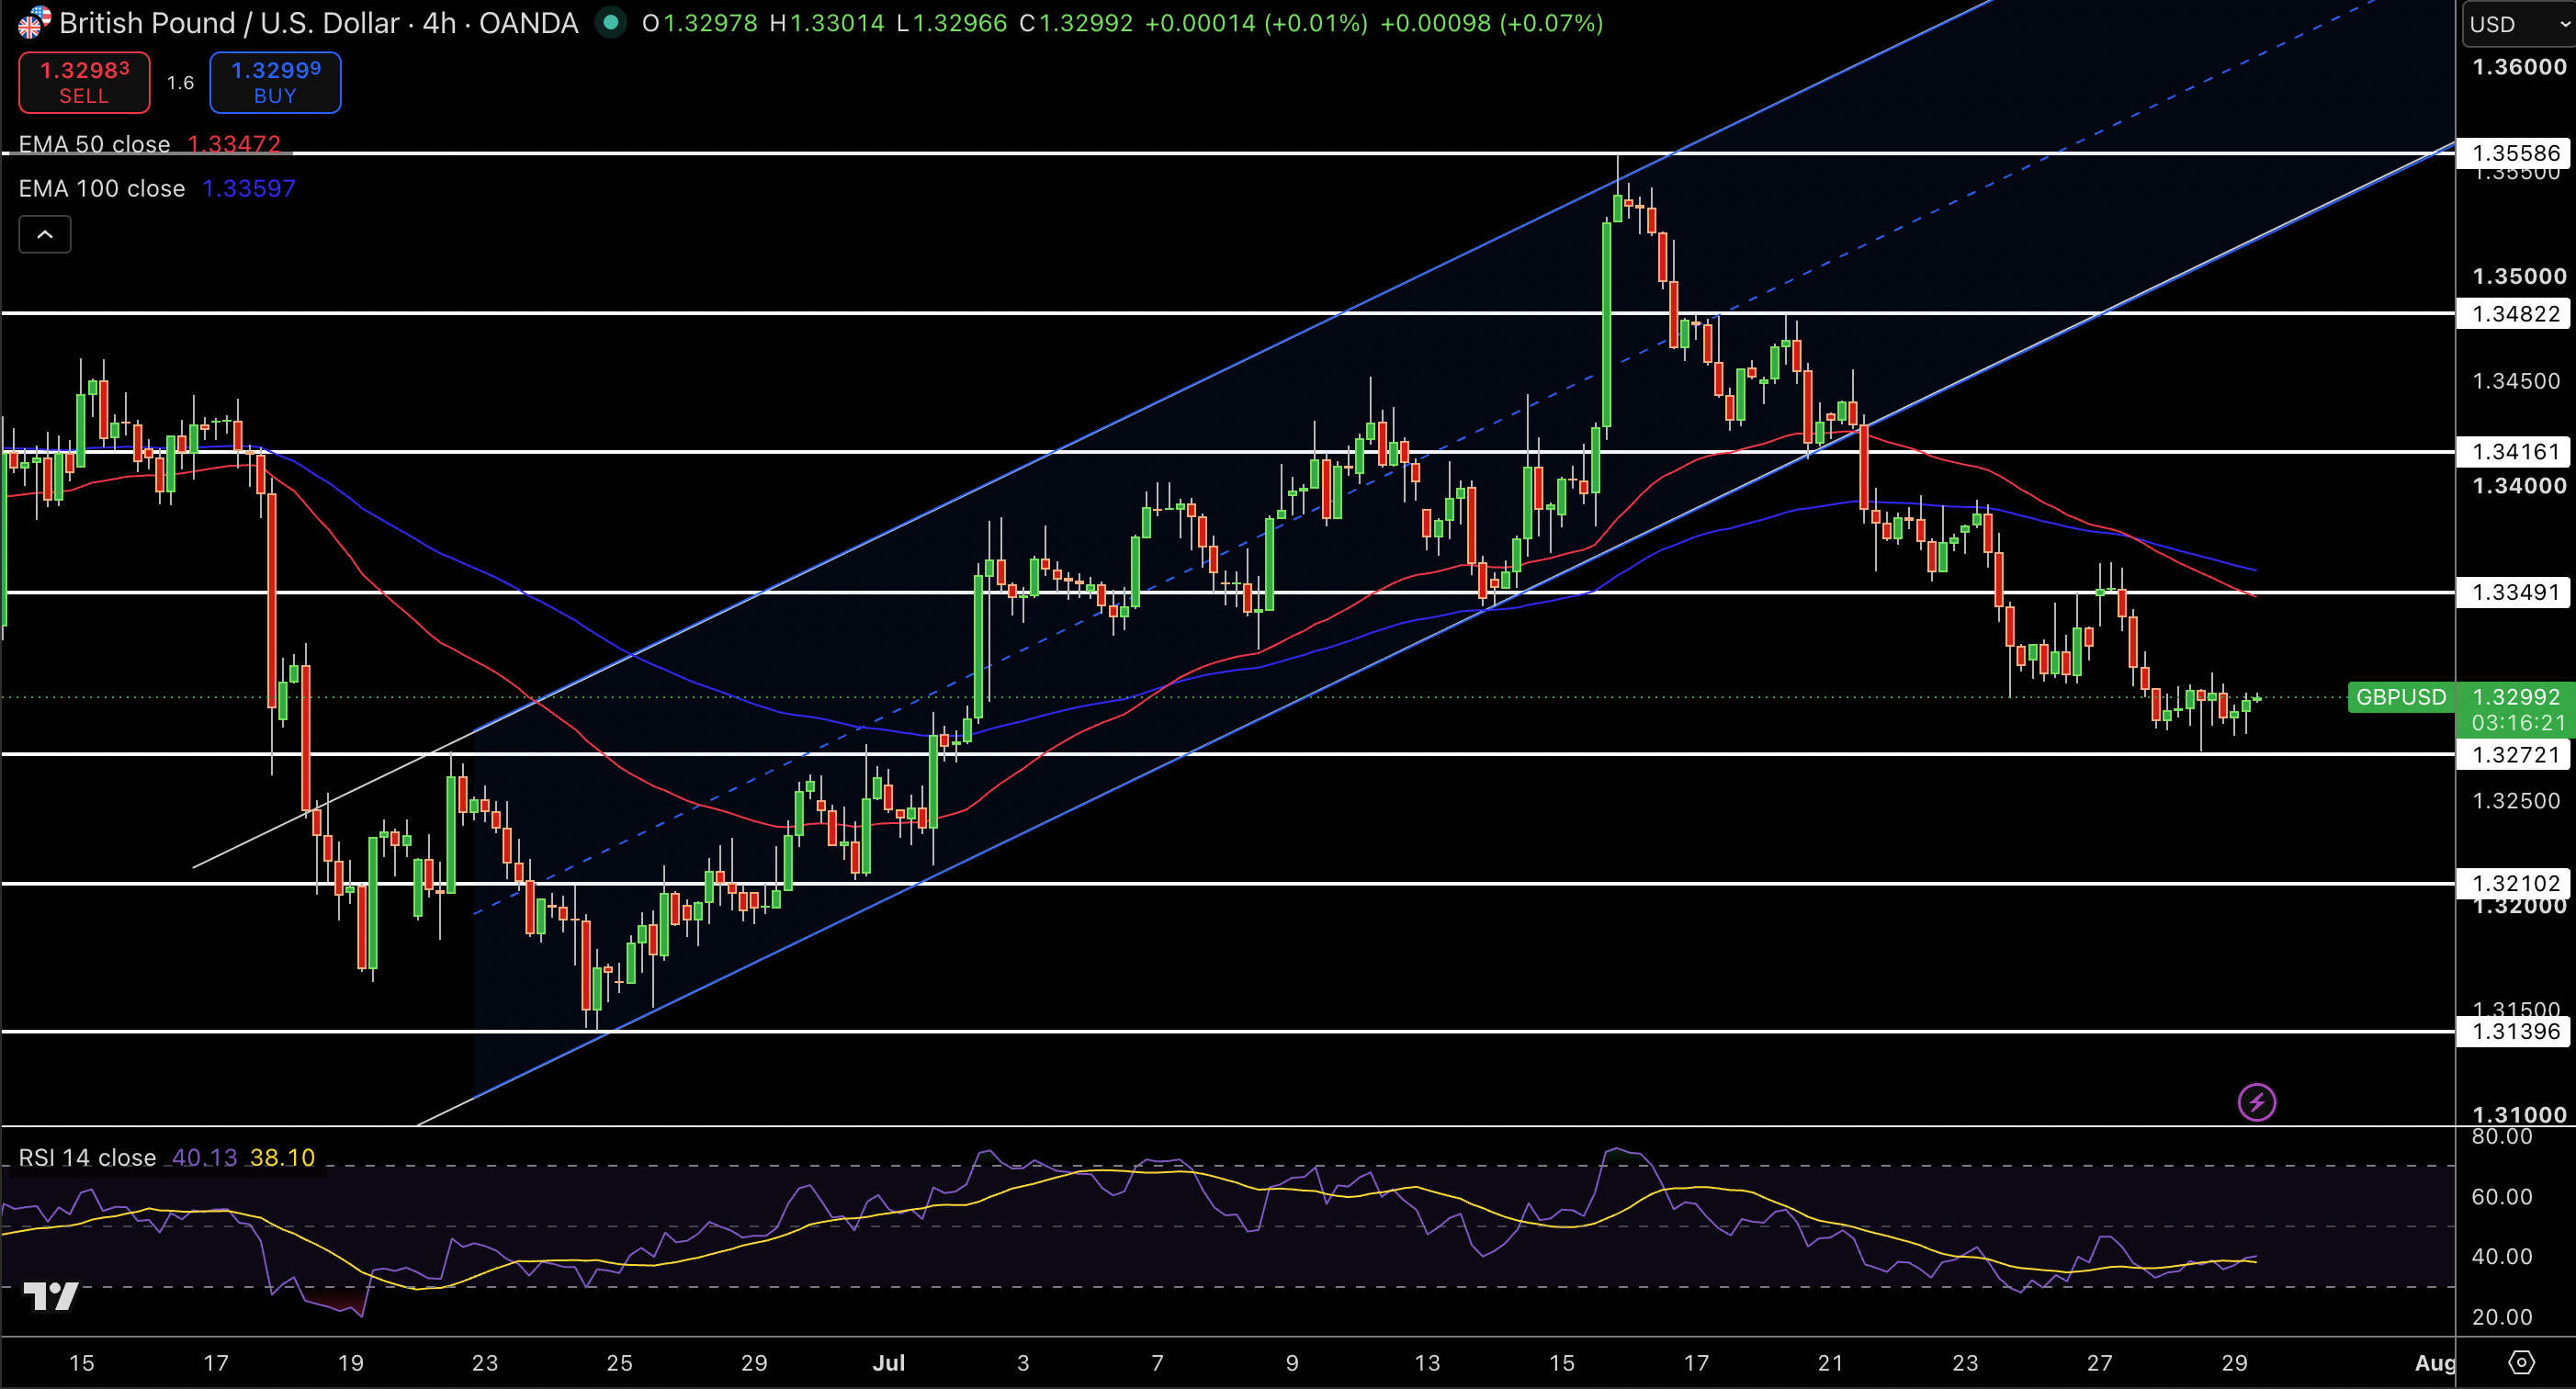Click the spread value 1.6
Image resolution: width=2576 pixels, height=1389 pixels.
pyautogui.click(x=180, y=83)
